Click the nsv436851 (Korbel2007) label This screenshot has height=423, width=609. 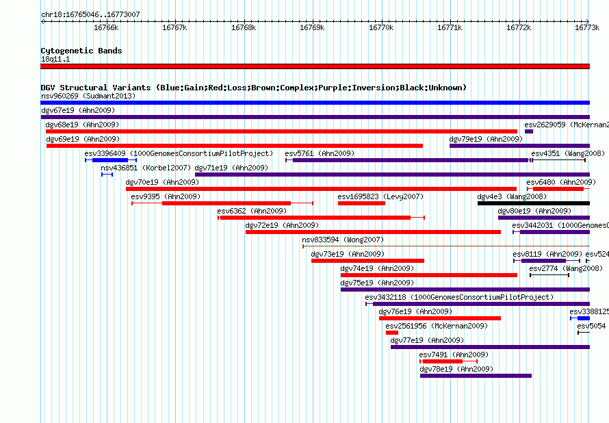[146, 168]
